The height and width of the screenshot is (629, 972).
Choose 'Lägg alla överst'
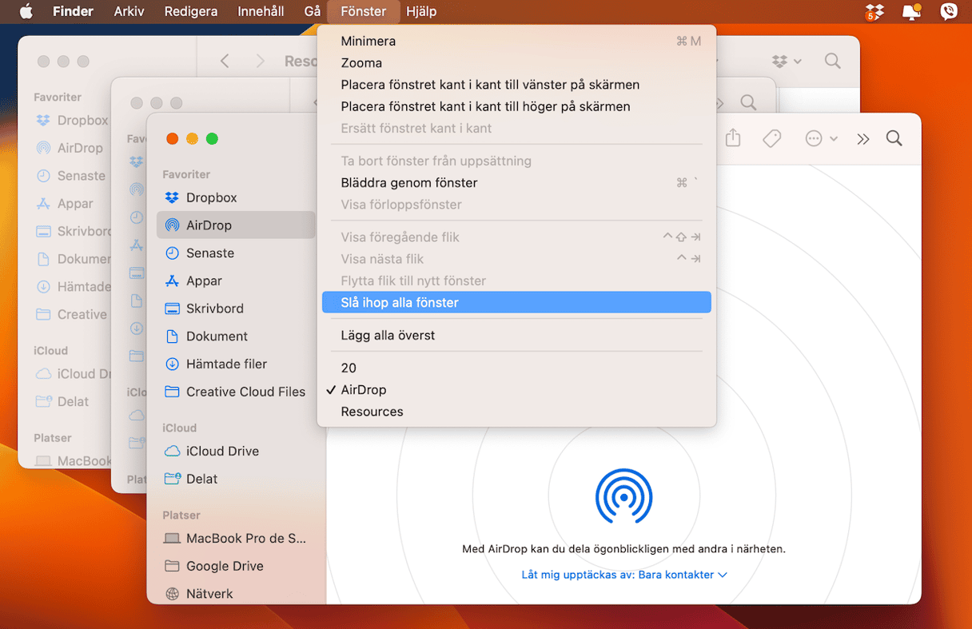[x=516, y=336]
